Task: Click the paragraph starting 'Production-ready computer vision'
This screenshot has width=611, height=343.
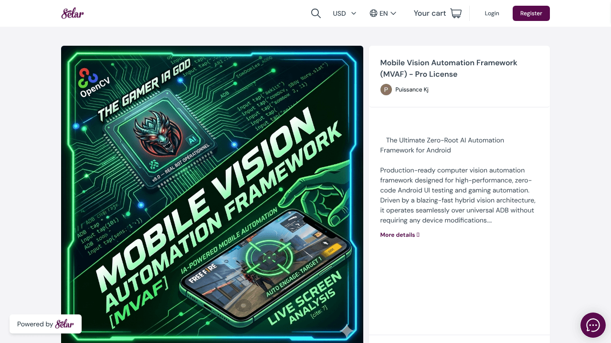Action: [457, 195]
